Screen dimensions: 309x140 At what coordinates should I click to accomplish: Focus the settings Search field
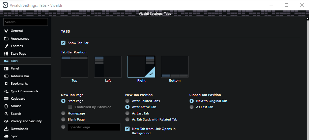pyautogui.click(x=26, y=22)
